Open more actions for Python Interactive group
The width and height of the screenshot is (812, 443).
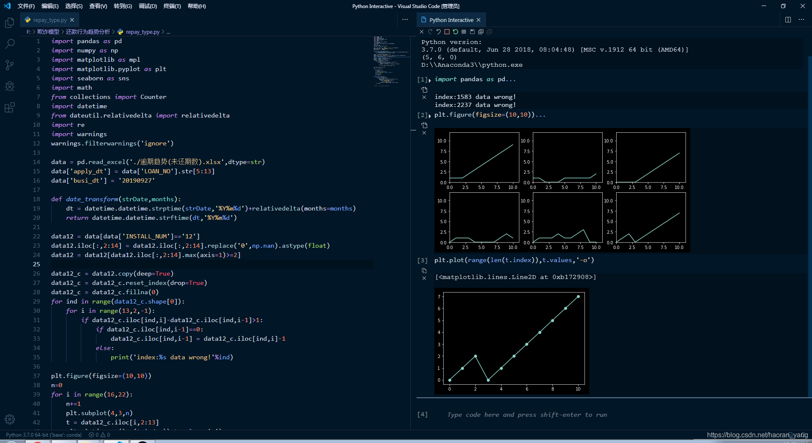[801, 20]
